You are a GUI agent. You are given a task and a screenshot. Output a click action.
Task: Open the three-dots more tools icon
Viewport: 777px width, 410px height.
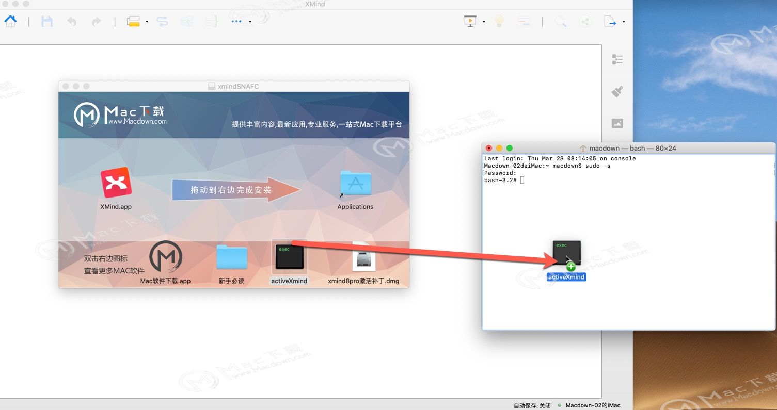pos(236,22)
